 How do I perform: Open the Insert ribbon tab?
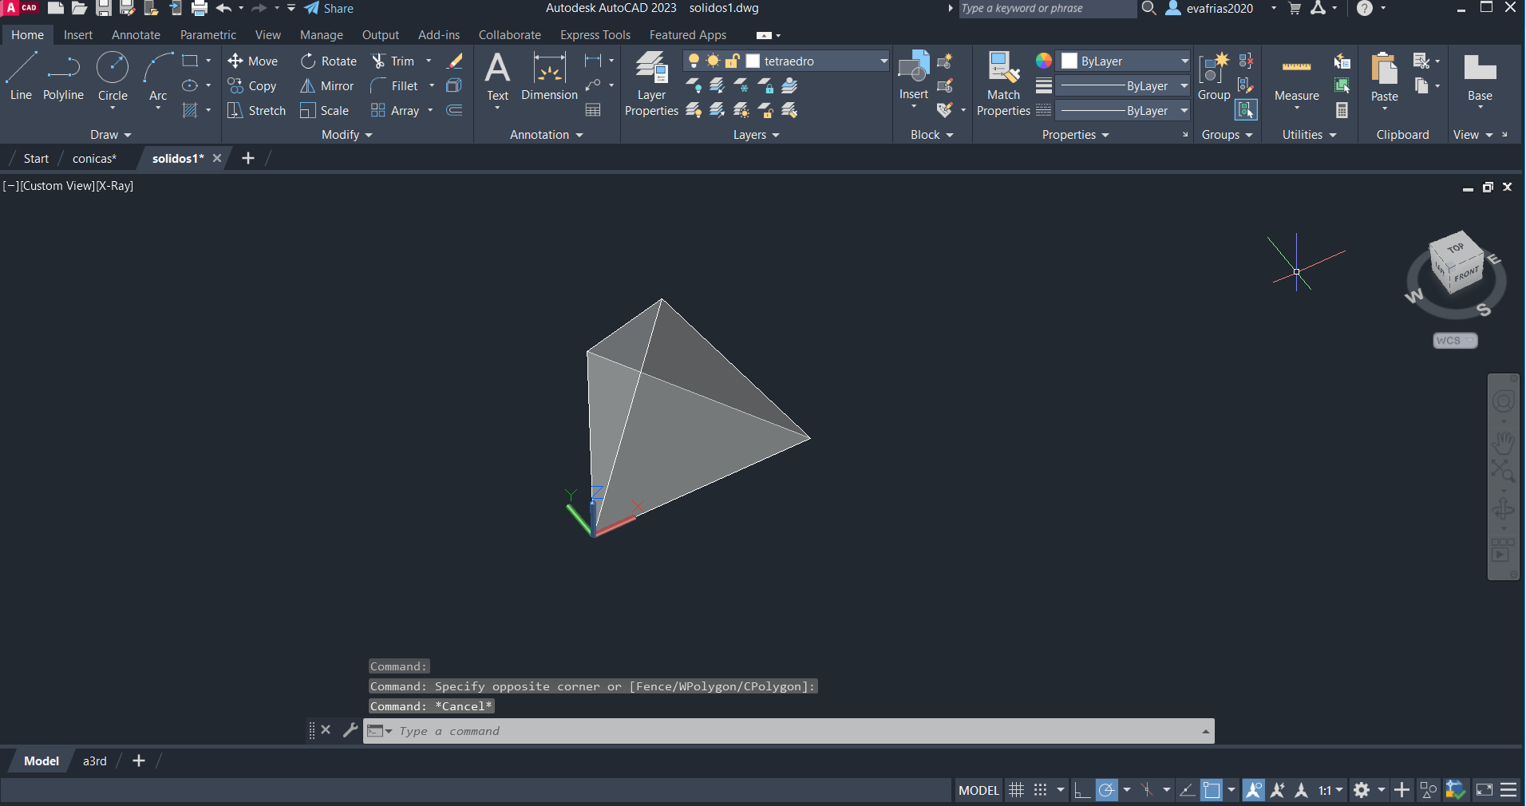click(x=78, y=35)
